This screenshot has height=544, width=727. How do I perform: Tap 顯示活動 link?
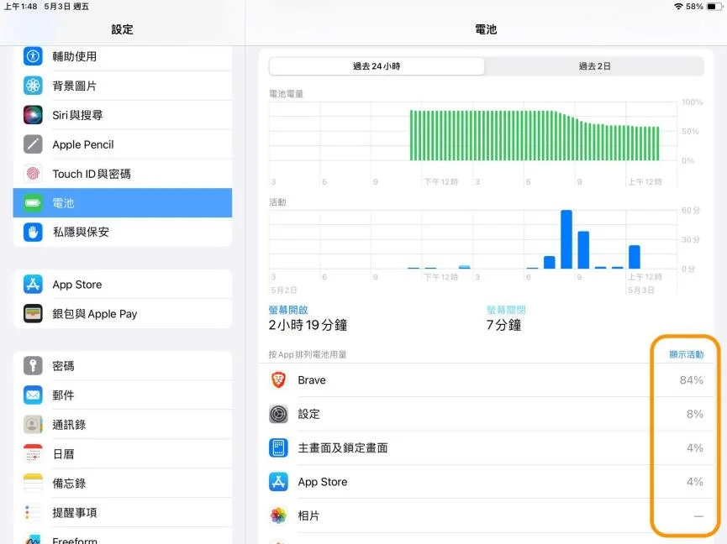(x=686, y=354)
